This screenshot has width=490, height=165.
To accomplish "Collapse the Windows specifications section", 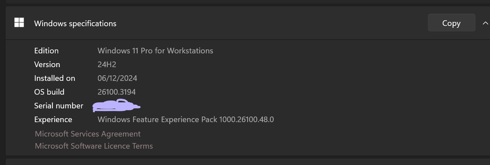I will [485, 23].
